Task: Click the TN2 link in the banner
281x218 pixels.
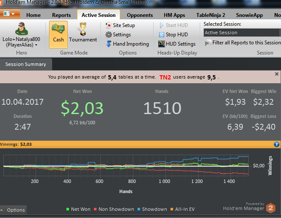Action: click(x=165, y=77)
